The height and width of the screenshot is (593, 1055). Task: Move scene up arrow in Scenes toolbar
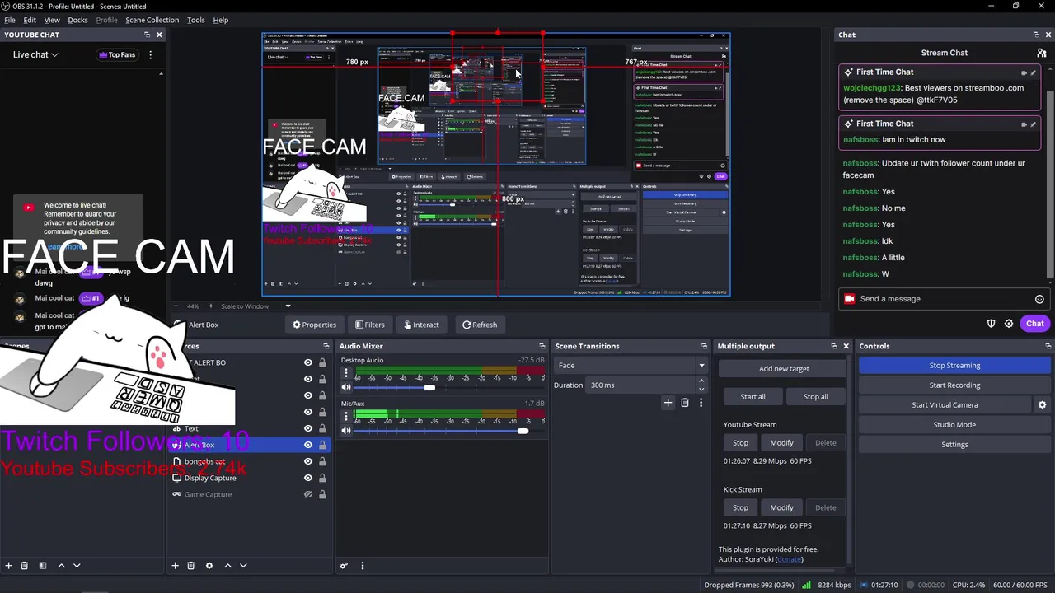click(x=61, y=566)
